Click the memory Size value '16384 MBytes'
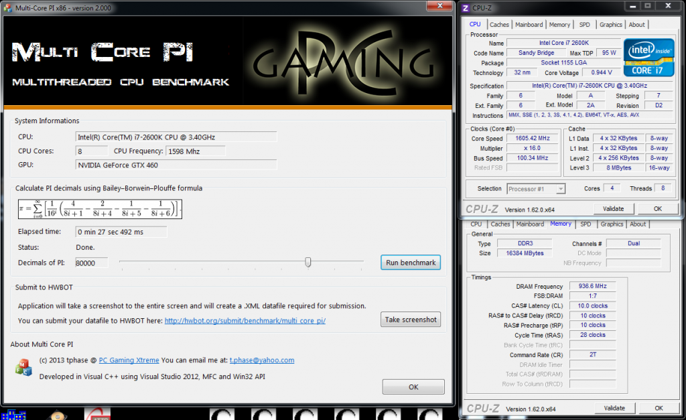The height and width of the screenshot is (420, 686). click(525, 253)
